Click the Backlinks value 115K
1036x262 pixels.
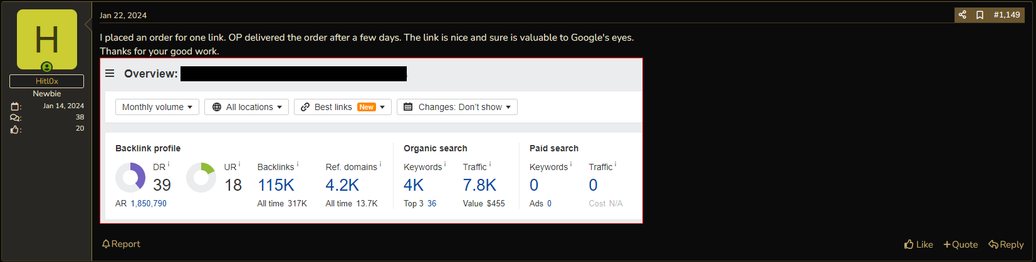click(276, 185)
